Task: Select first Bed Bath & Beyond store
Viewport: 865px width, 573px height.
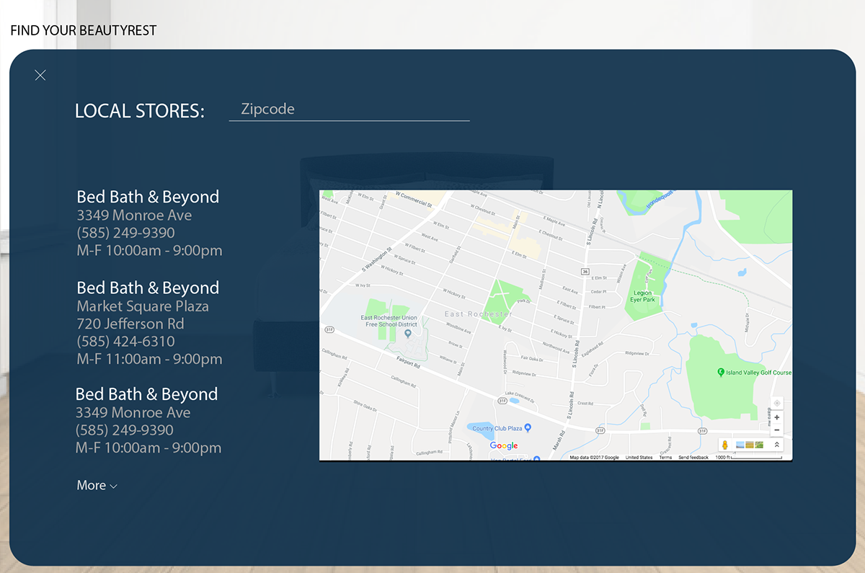Action: click(148, 197)
